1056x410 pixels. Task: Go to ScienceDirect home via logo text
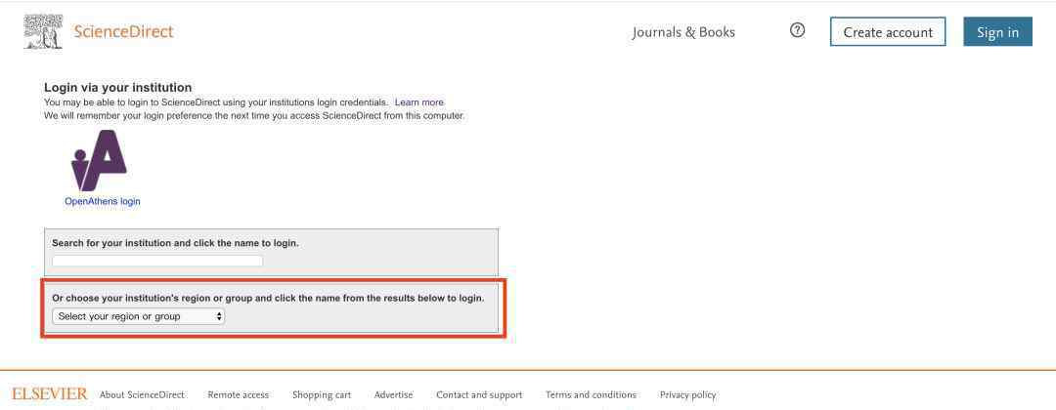point(123,31)
